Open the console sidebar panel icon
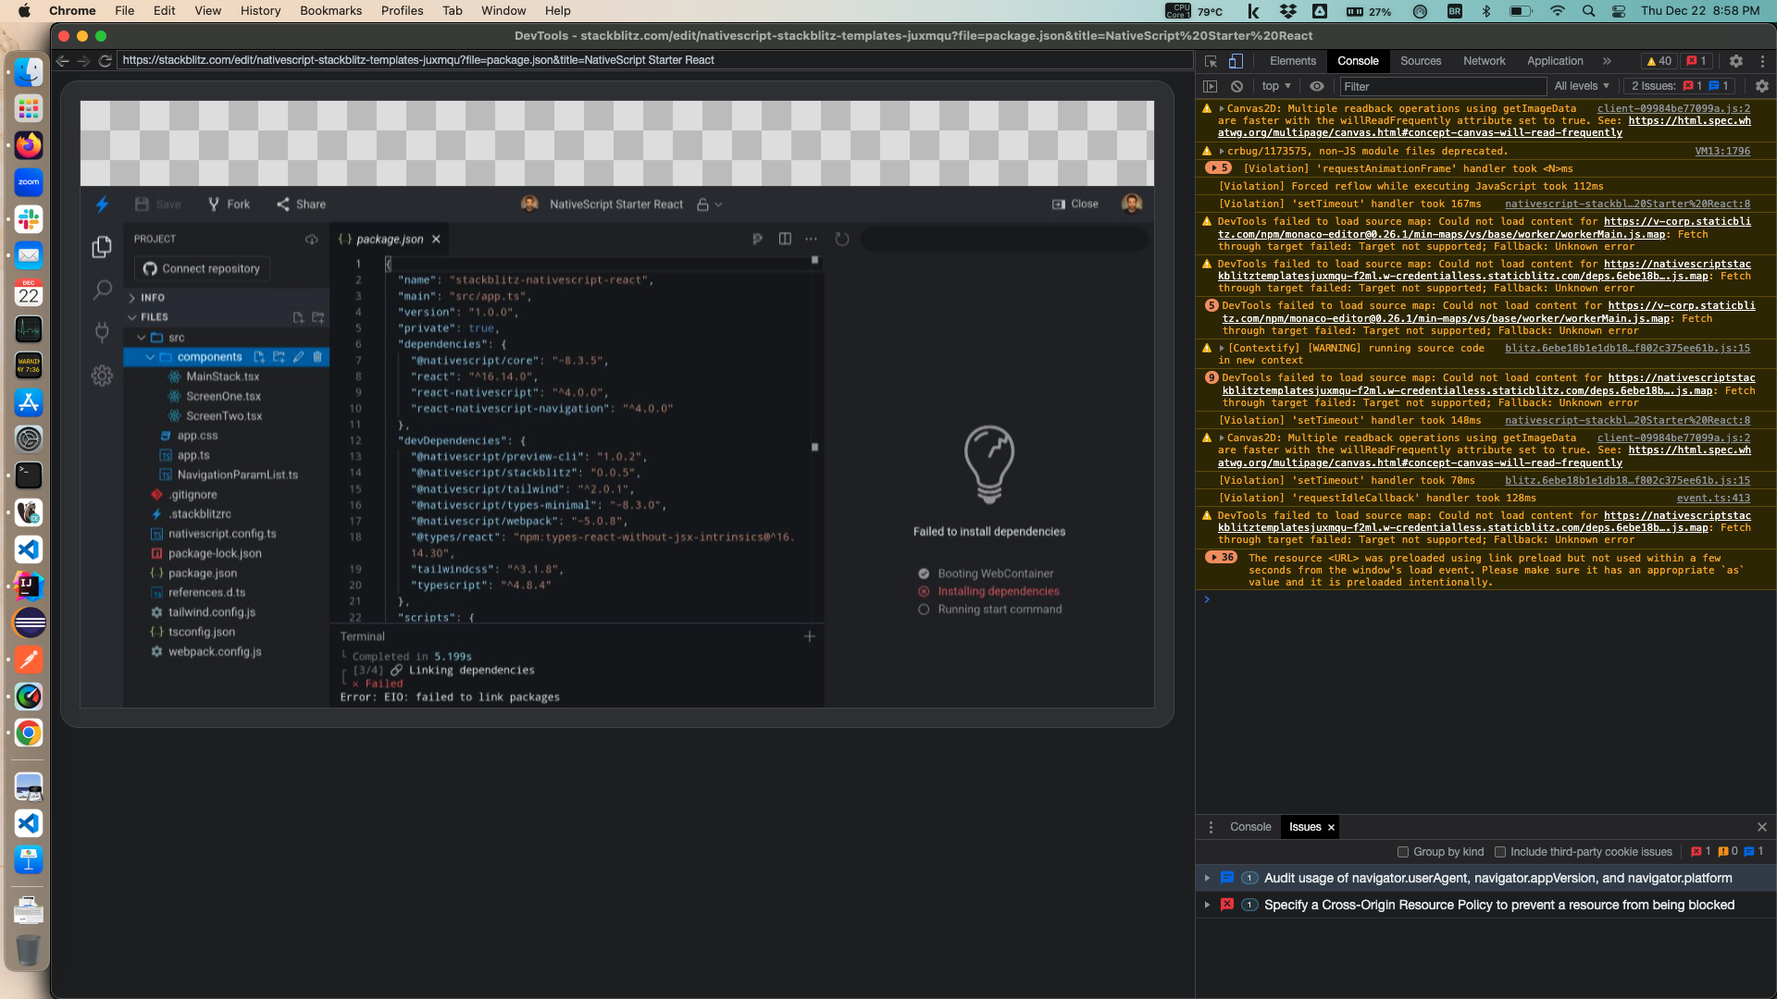 tap(1210, 86)
